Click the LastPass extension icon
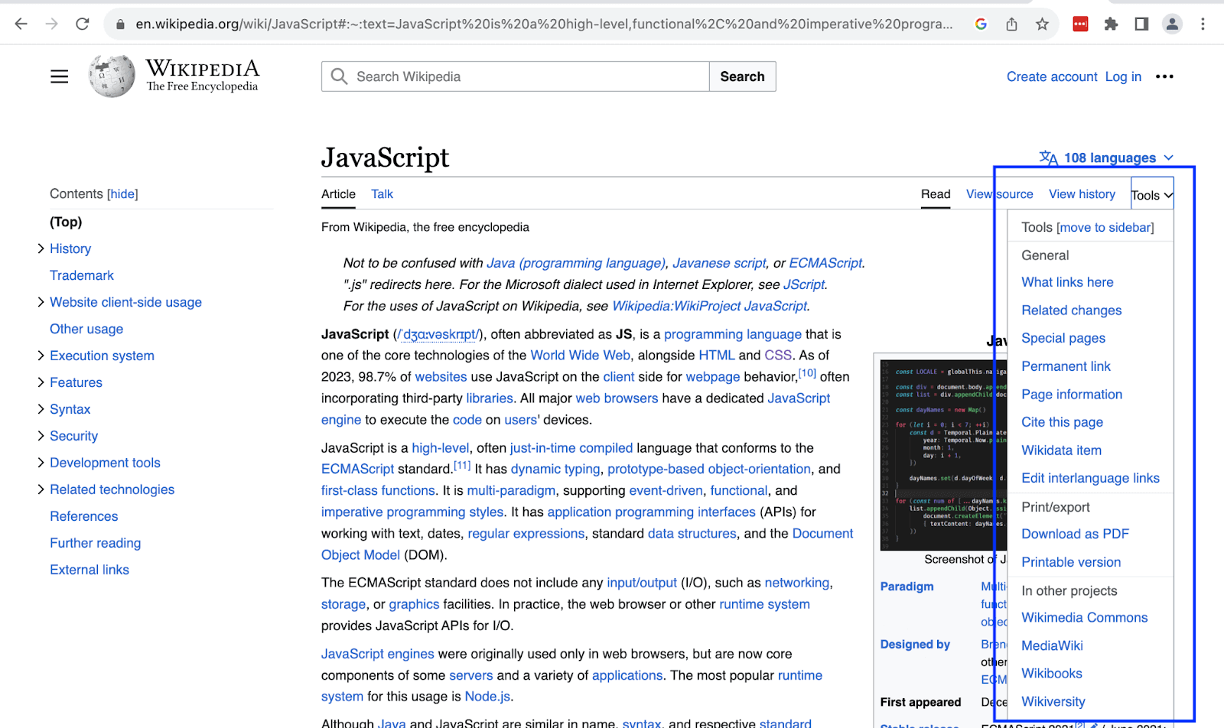This screenshot has height=728, width=1224. pos(1080,24)
